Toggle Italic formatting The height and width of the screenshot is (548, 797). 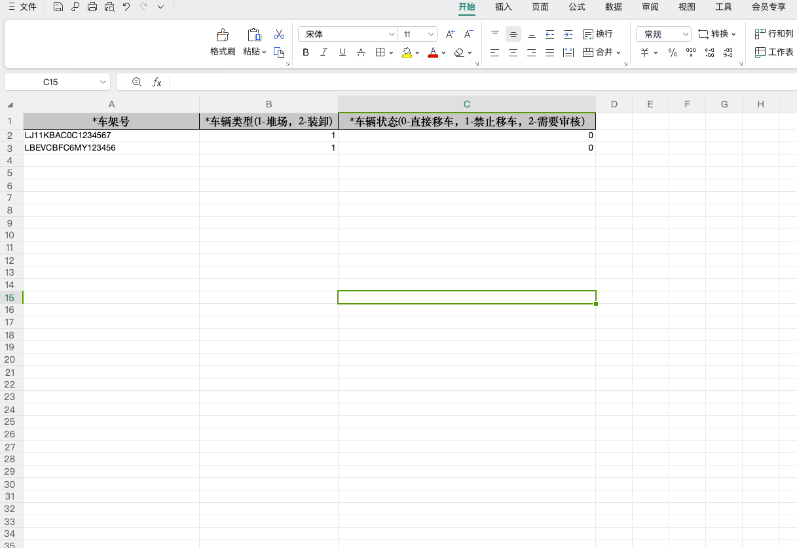tap(324, 52)
